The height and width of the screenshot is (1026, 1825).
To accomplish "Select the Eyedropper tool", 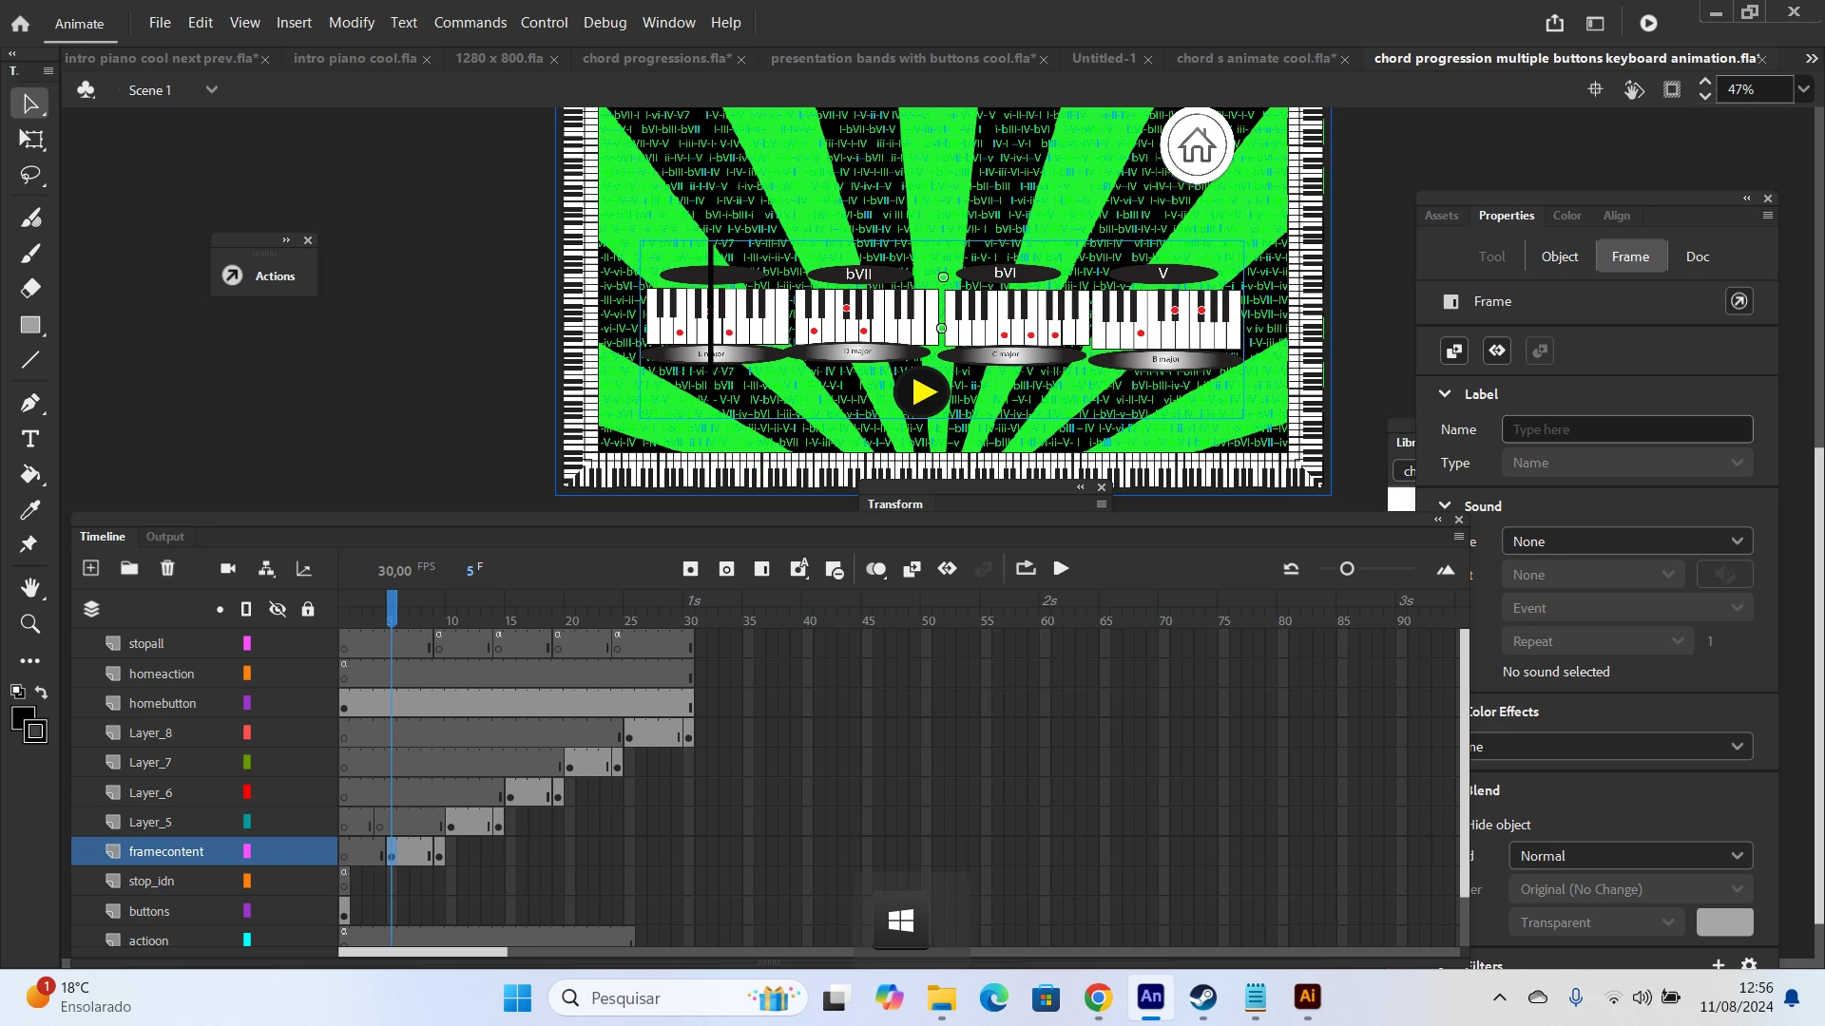I will tap(30, 510).
